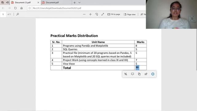Refresh the current page

(x=15, y=8)
